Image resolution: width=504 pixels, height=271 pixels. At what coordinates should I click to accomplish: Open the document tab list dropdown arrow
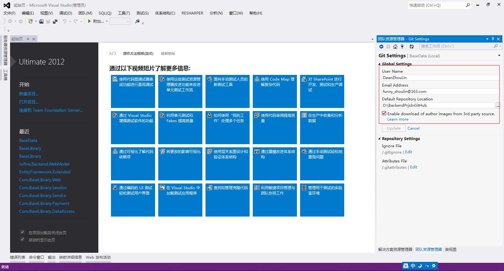(373, 39)
